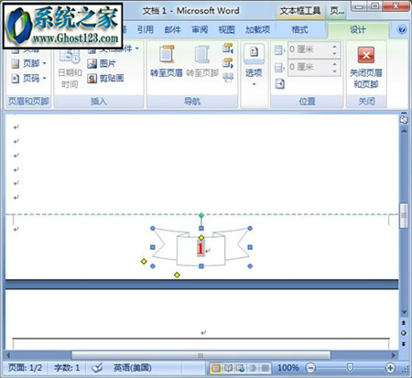Switch to the 格式 (Format) tab
412x378 pixels.
click(x=299, y=29)
